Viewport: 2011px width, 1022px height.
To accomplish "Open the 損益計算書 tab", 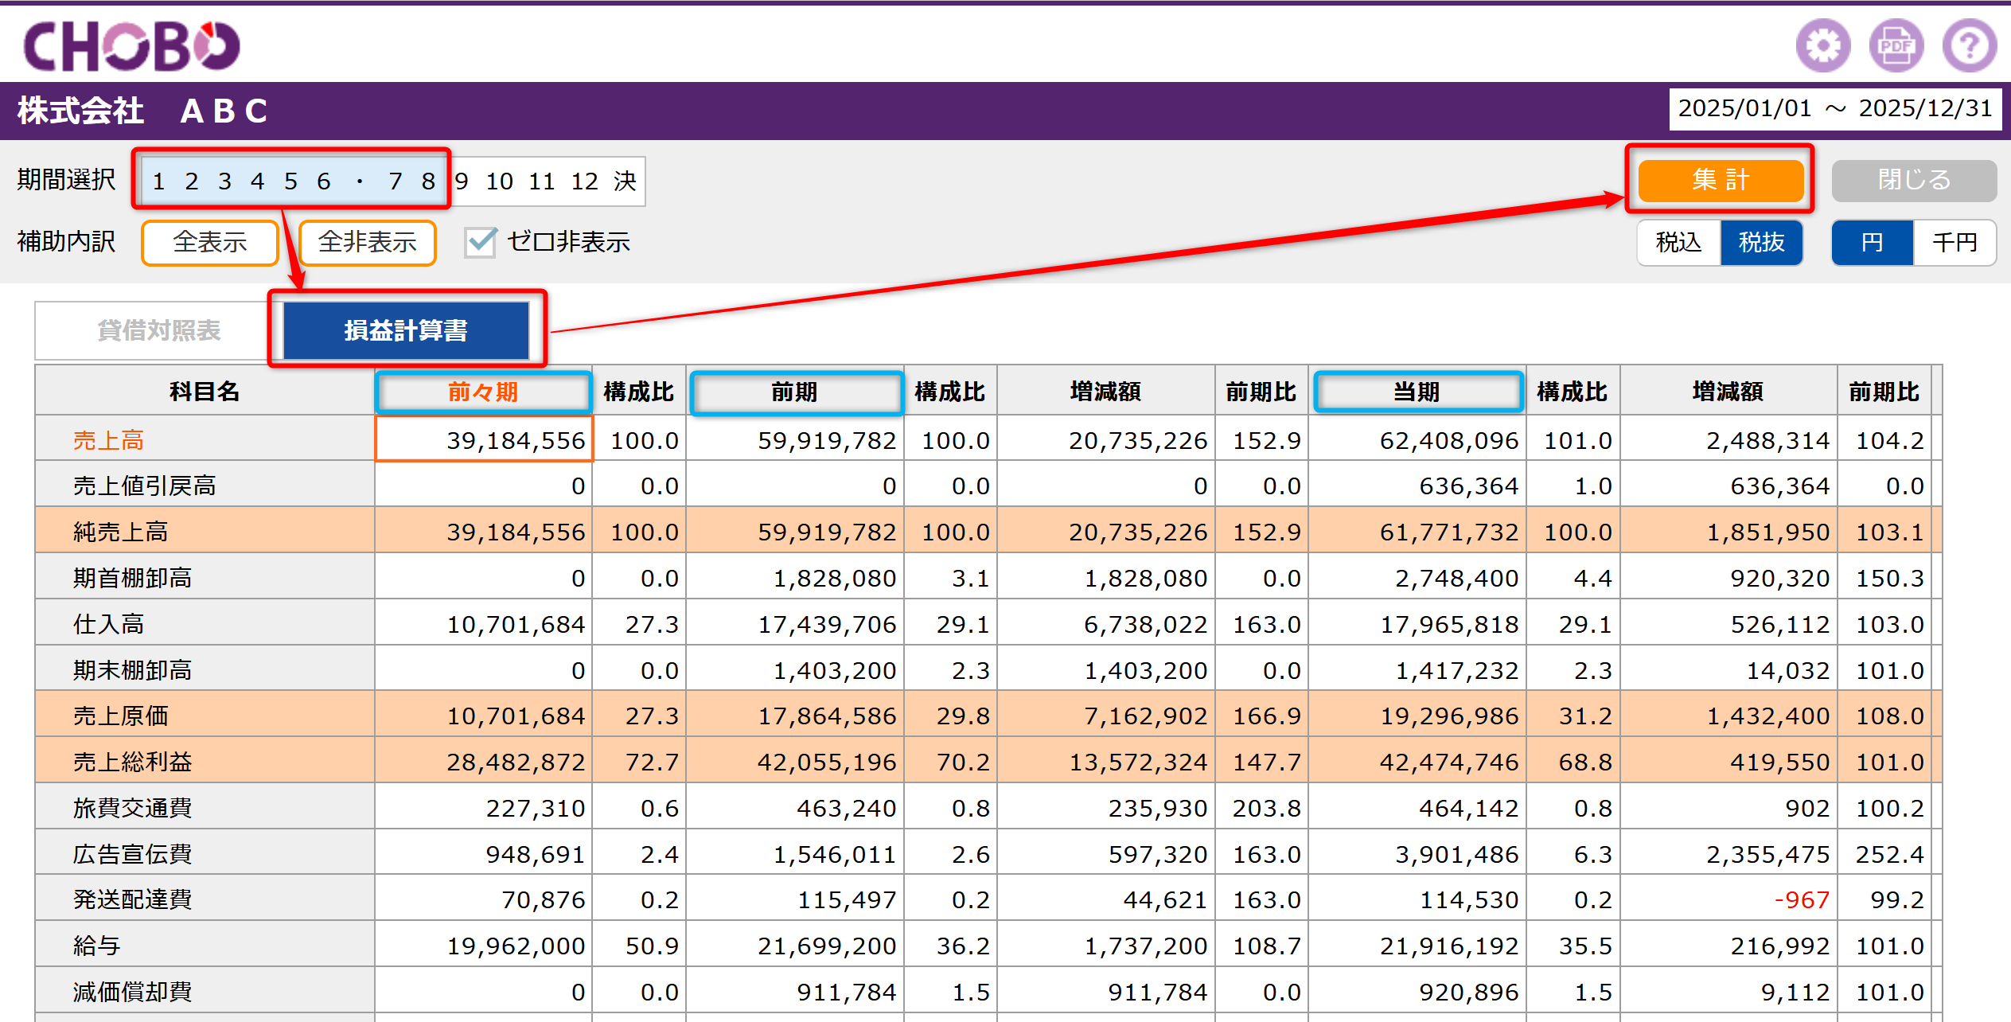I will [406, 330].
